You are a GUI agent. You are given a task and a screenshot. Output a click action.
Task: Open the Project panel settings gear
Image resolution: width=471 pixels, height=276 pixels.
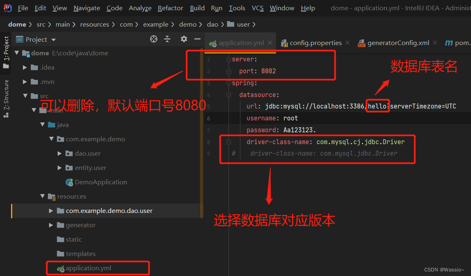click(x=184, y=39)
